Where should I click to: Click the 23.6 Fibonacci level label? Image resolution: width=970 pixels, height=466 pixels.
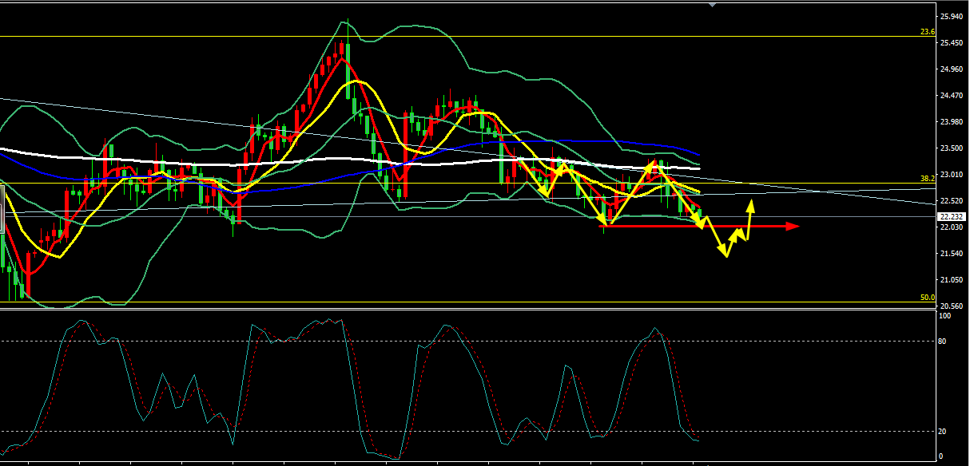pyautogui.click(x=927, y=32)
